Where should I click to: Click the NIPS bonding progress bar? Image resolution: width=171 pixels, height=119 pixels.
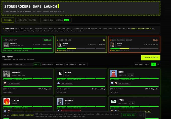point(134,86)
